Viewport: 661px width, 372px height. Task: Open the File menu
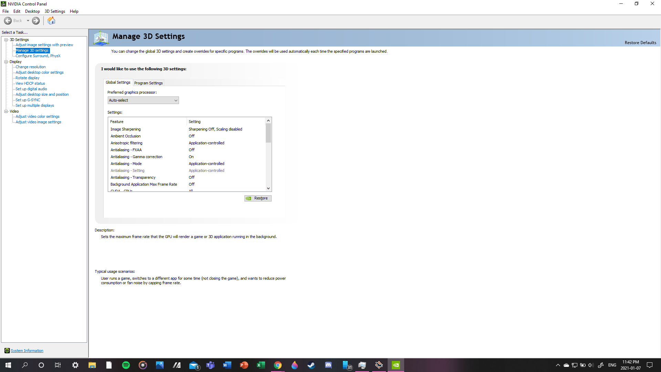point(6,11)
